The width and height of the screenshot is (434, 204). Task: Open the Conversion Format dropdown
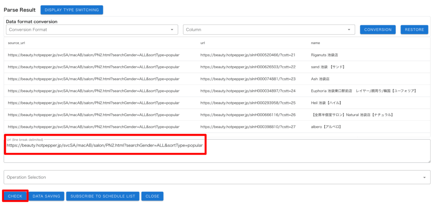[92, 30]
